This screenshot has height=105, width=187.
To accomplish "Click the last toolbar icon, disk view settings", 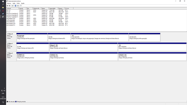I will 21,6.
